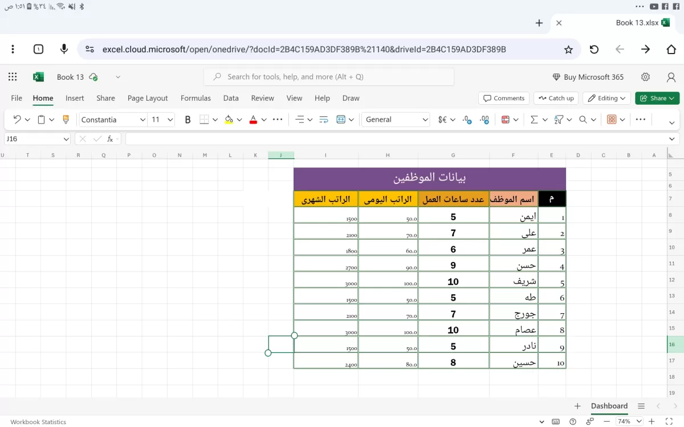
Task: Switch to the Insert ribbon tab
Action: pyautogui.click(x=75, y=98)
